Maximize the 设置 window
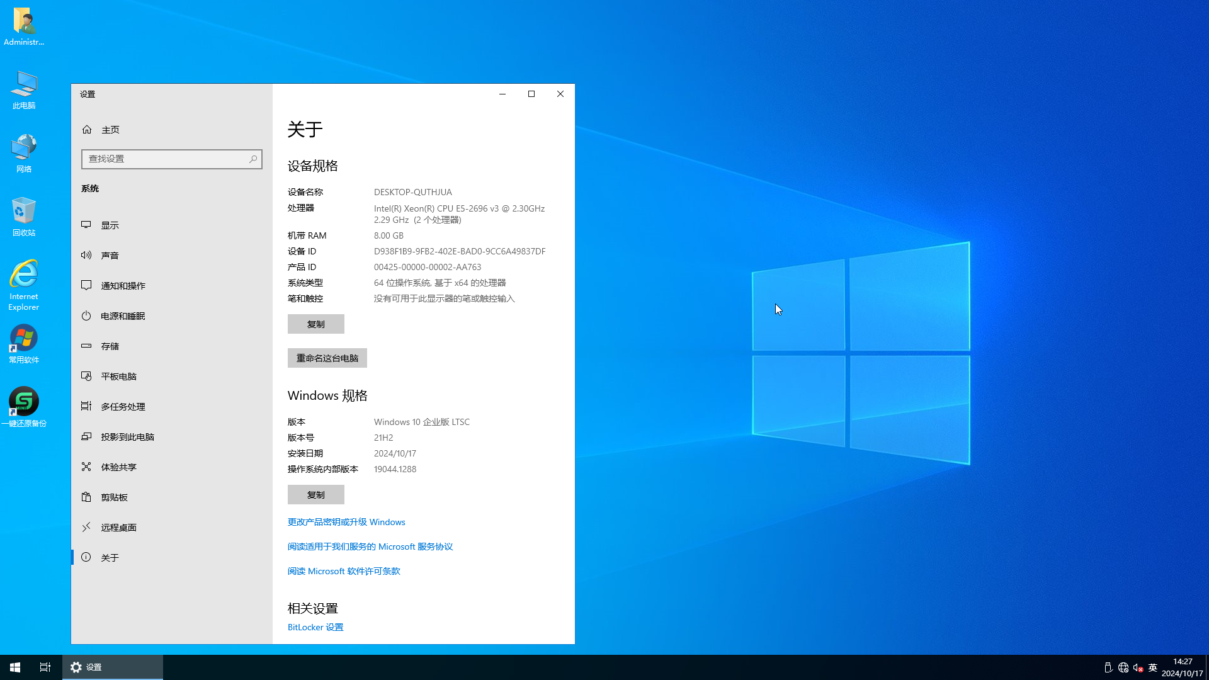 (x=531, y=94)
